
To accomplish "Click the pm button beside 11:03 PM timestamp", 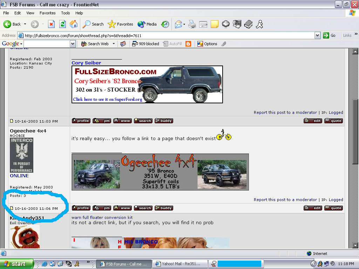I will (x=102, y=121).
